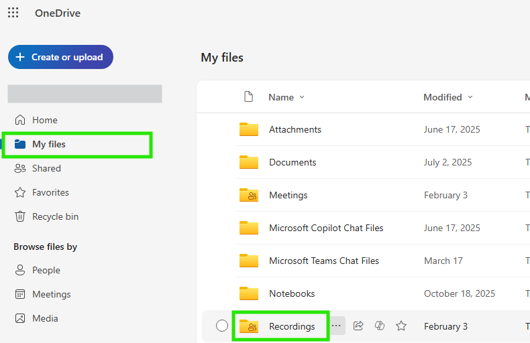Browse files by People
530x343 pixels.
pyautogui.click(x=46, y=270)
